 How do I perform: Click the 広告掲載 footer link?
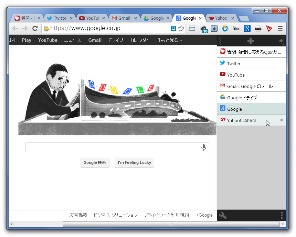[x=78, y=215]
